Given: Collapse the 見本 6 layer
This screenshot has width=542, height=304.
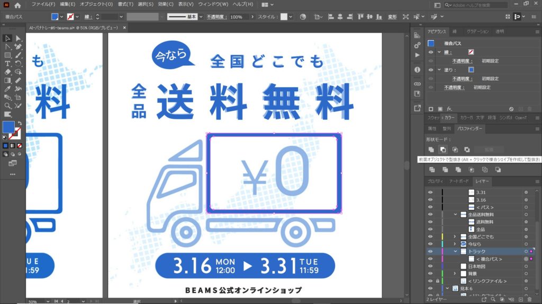Looking at the screenshot, I should coord(447,289).
